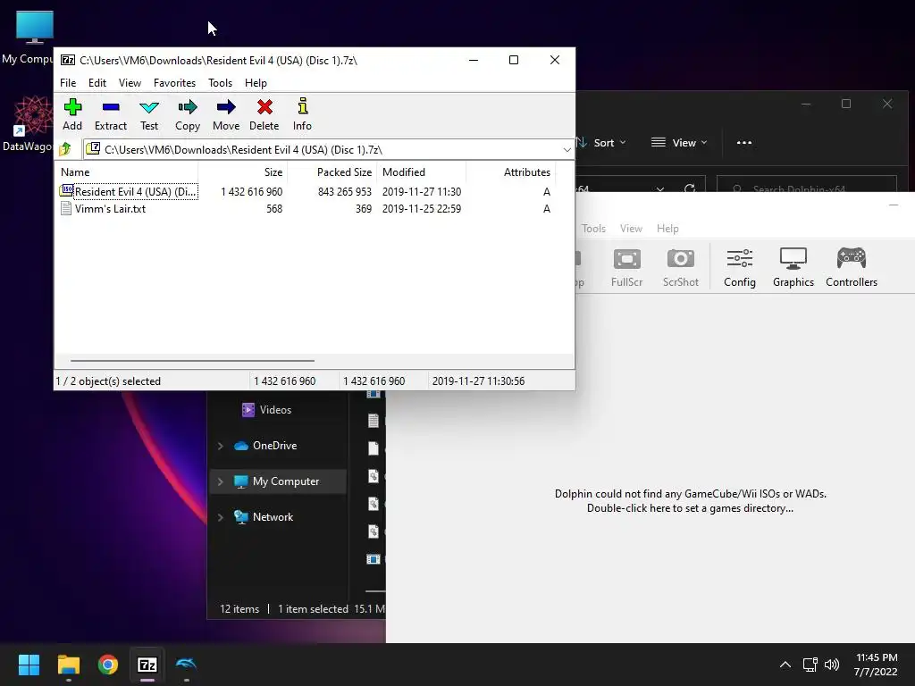915x686 pixels.
Task: Switch to Dolphin emulator taskbar icon
Action: pyautogui.click(x=186, y=665)
